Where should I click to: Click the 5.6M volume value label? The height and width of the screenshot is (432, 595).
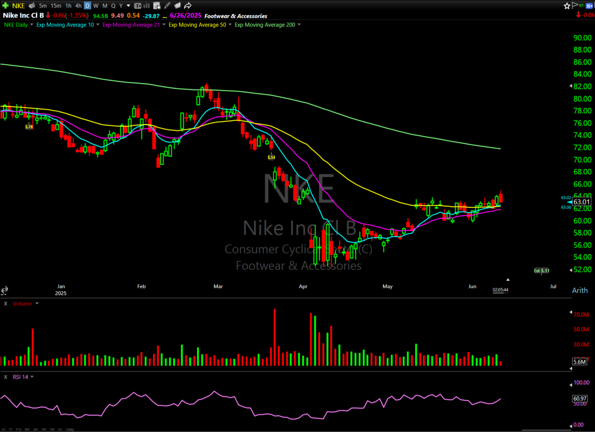579,362
